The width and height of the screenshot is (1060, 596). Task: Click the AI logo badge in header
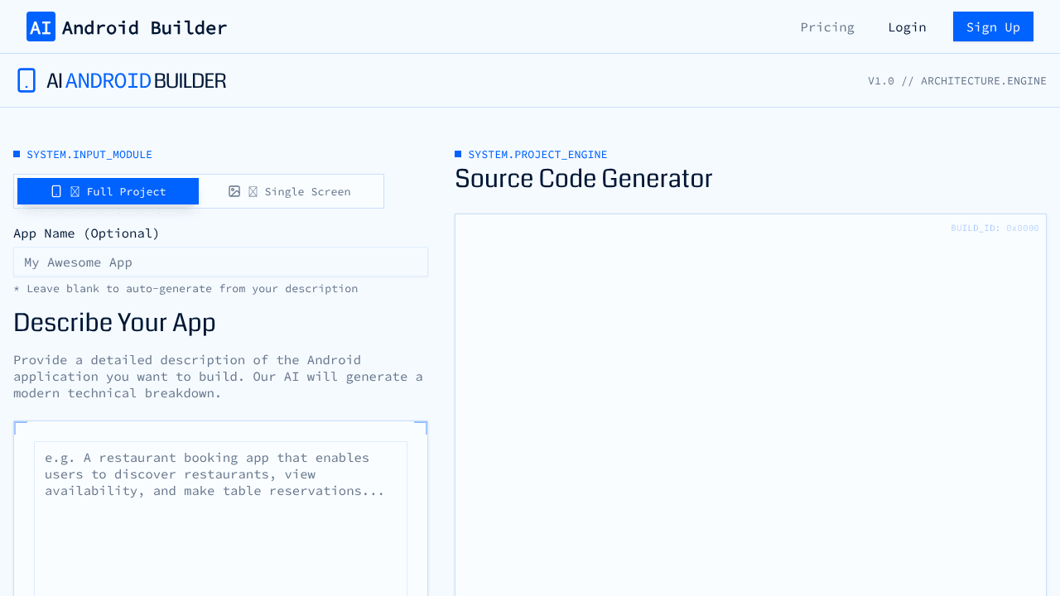[41, 26]
